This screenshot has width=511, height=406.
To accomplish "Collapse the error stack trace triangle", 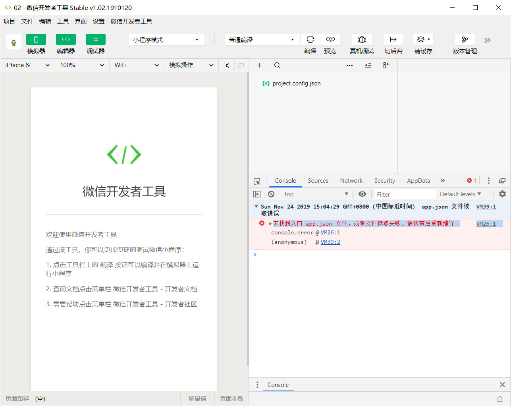I will click(270, 224).
